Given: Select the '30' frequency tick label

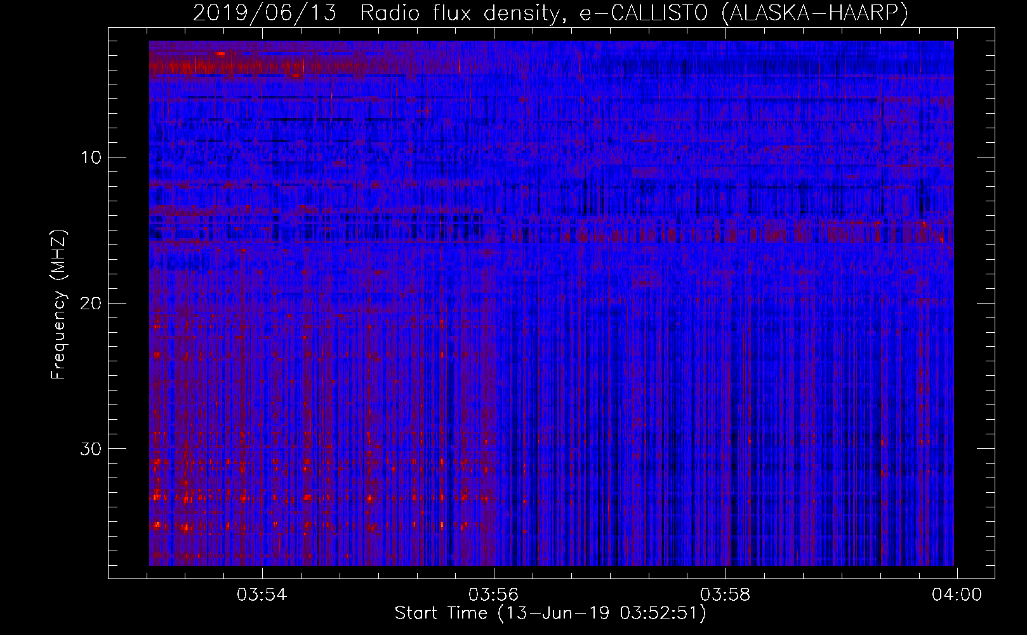Looking at the screenshot, I should pyautogui.click(x=91, y=449).
